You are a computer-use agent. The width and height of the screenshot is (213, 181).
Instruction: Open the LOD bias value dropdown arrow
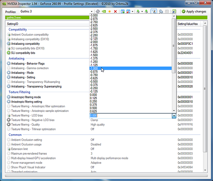click(173, 116)
